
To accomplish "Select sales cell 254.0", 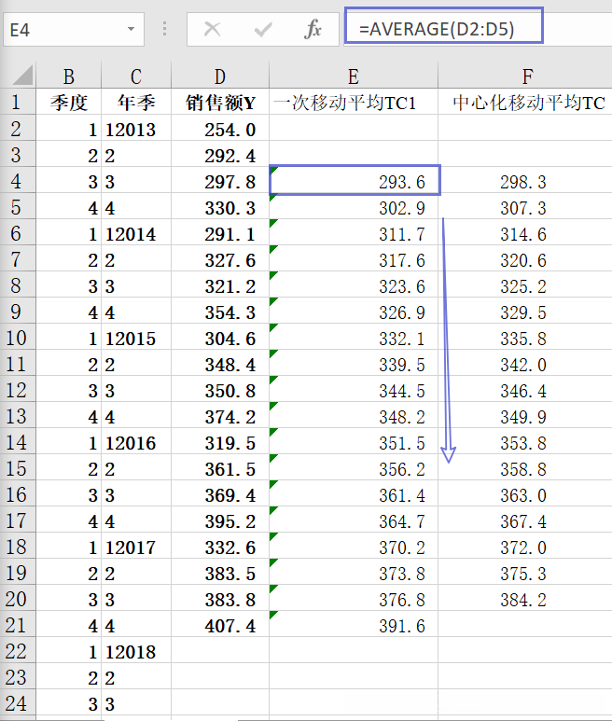I will [220, 129].
